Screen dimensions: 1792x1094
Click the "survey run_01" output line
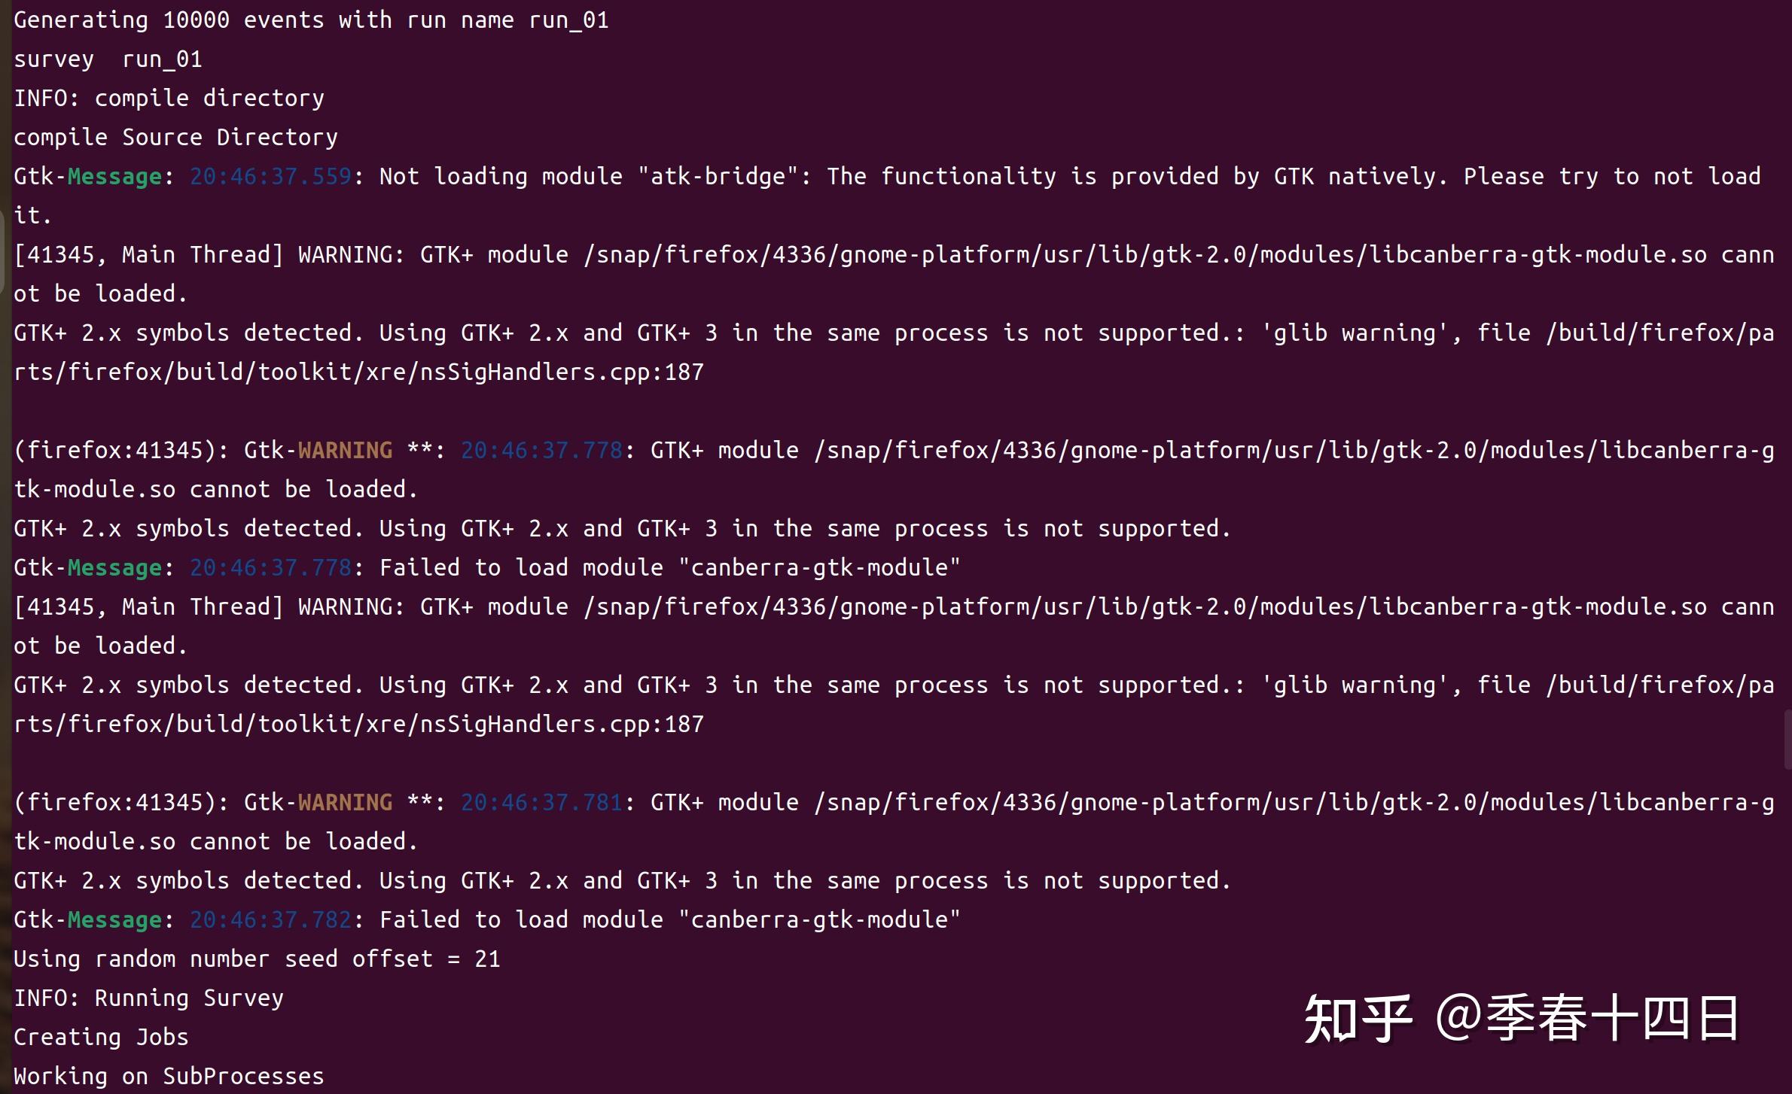[x=108, y=59]
